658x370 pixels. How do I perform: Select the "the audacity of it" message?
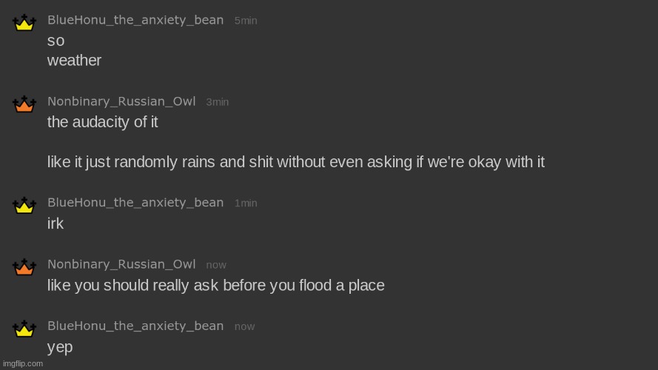click(102, 122)
